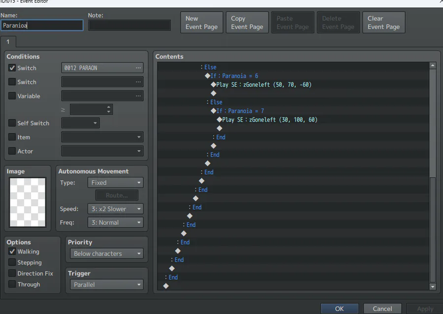
Task: Open the Trigger dropdown showing Parallel
Action: click(x=107, y=284)
